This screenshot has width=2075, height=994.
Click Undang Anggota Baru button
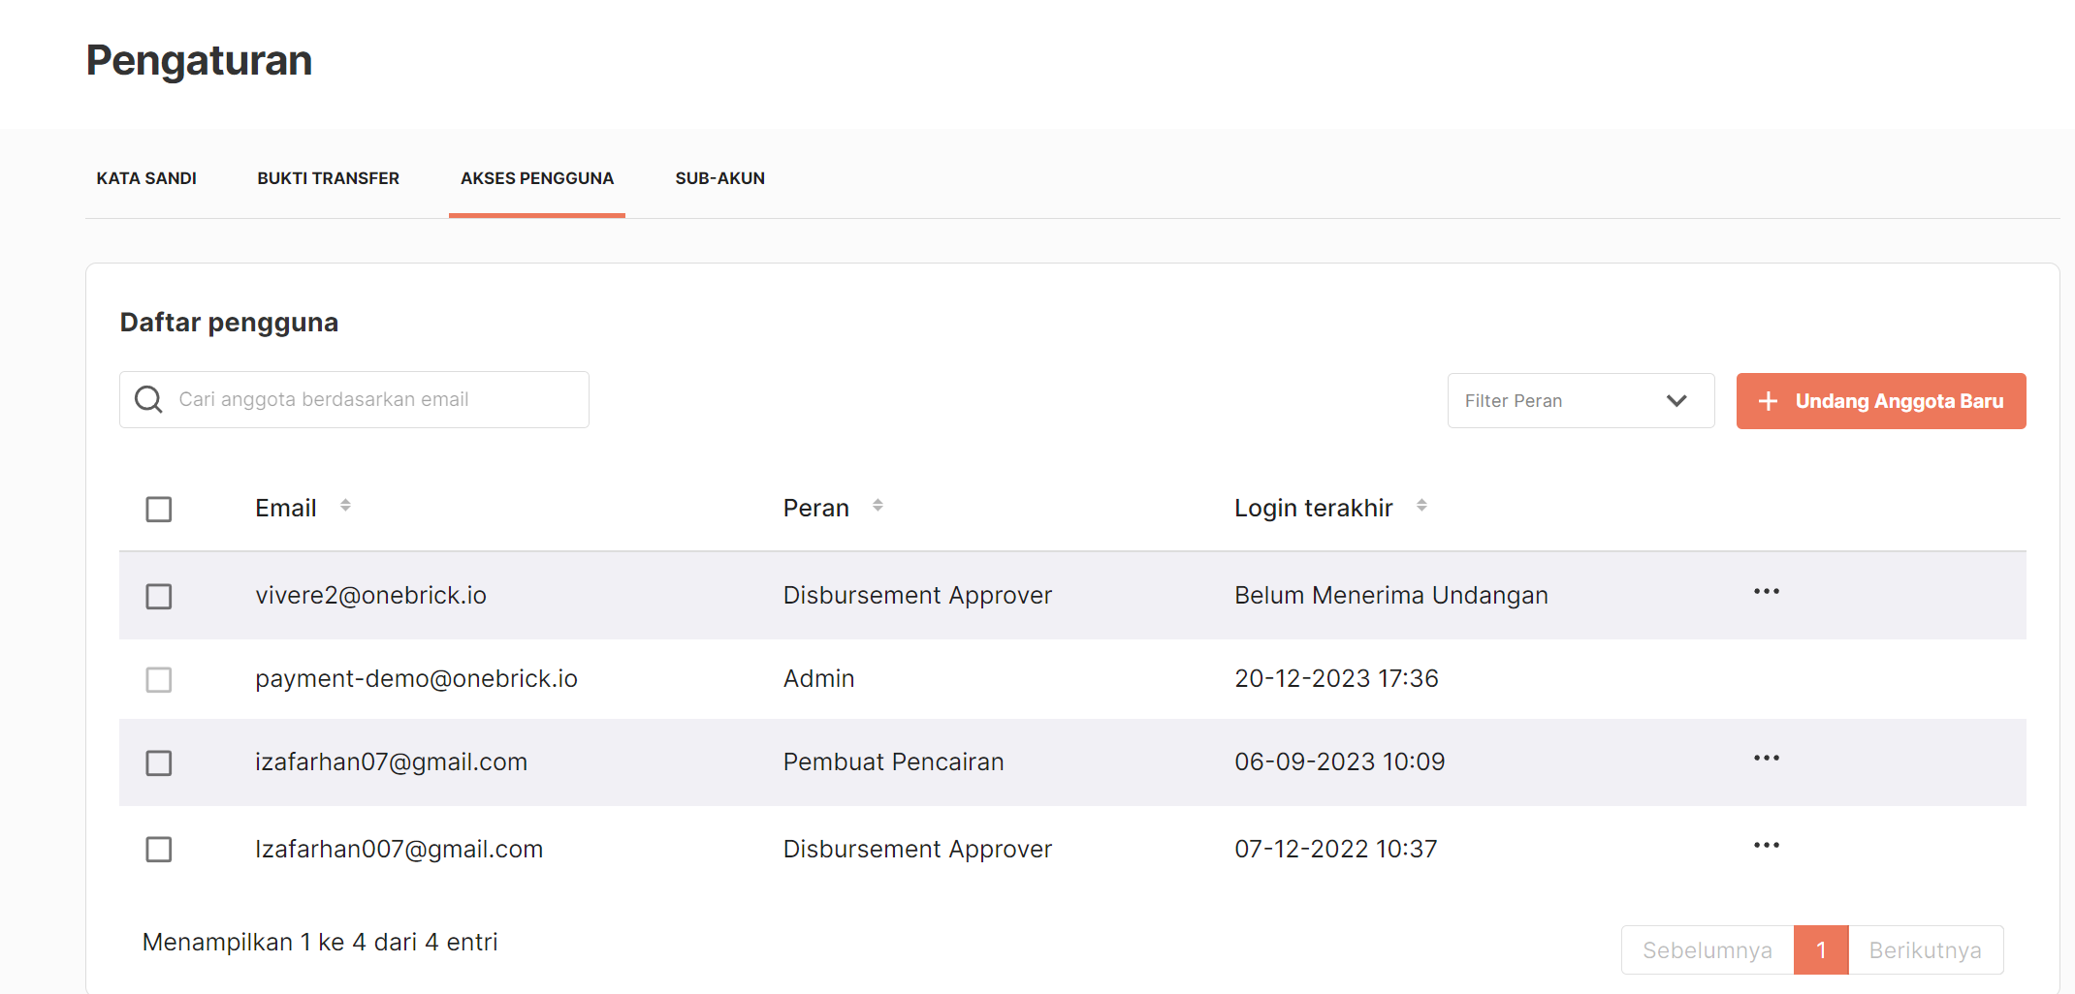tap(1880, 401)
